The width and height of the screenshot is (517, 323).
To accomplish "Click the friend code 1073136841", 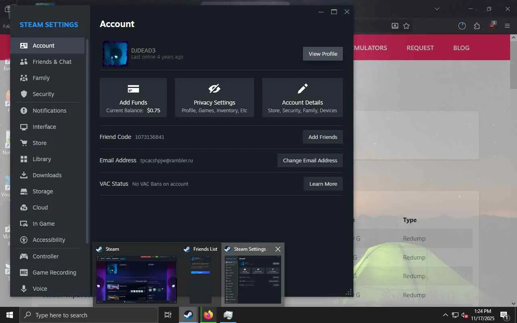I will tap(149, 137).
